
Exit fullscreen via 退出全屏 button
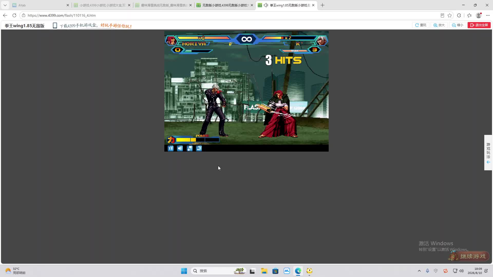point(479,25)
